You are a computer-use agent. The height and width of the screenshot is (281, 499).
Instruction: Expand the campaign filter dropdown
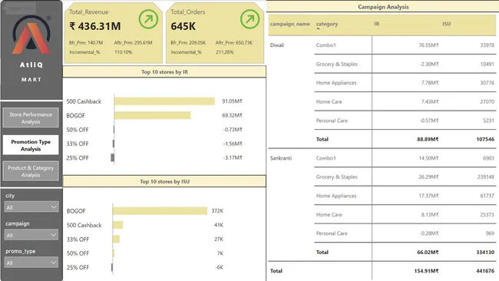click(31, 235)
